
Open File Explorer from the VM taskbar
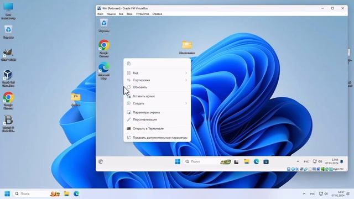[x=246, y=161]
